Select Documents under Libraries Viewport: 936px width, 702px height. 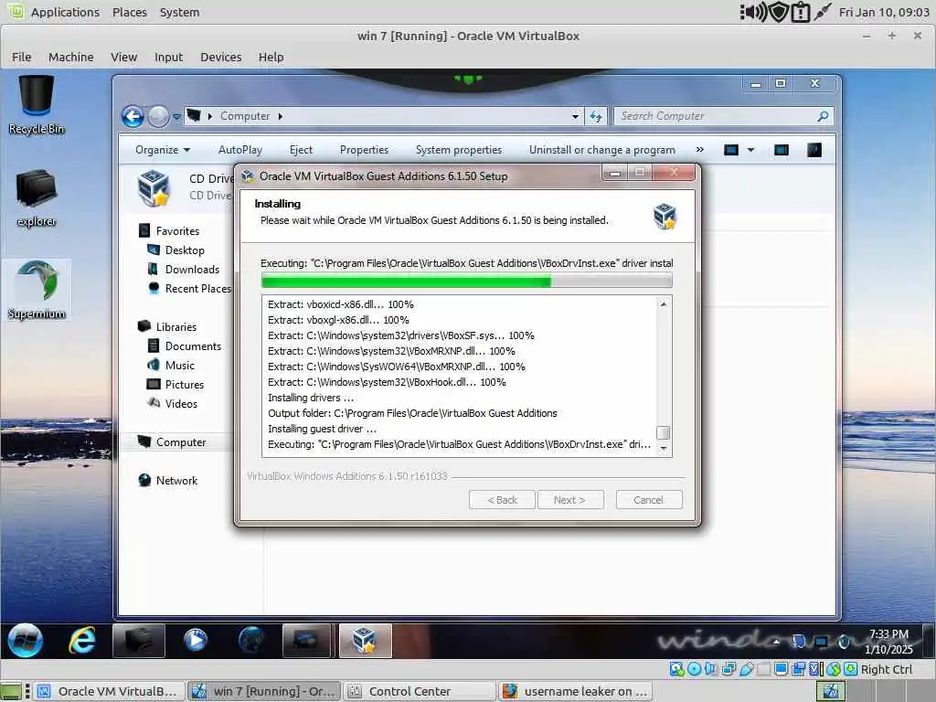coord(193,346)
